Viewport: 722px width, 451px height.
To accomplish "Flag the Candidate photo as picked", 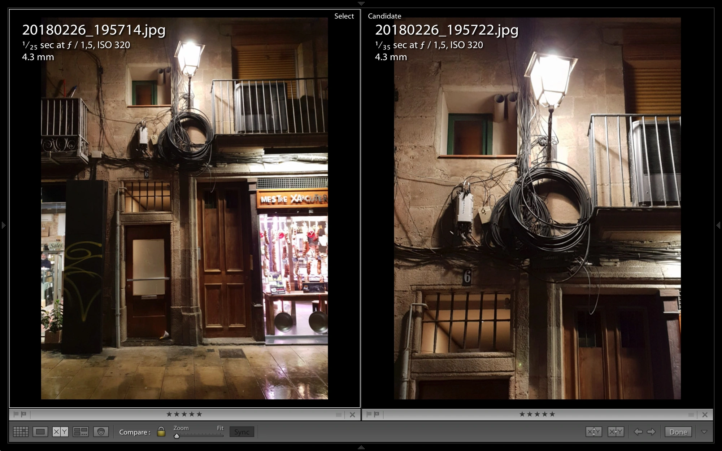I will tap(369, 414).
